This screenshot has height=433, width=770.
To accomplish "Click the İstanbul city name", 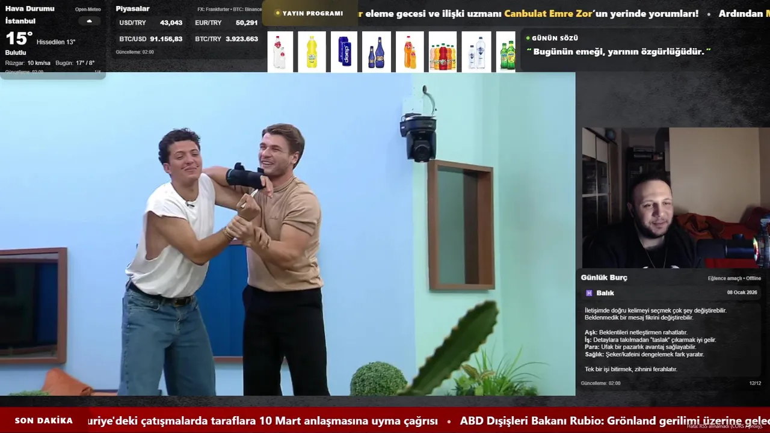I will coord(20,21).
